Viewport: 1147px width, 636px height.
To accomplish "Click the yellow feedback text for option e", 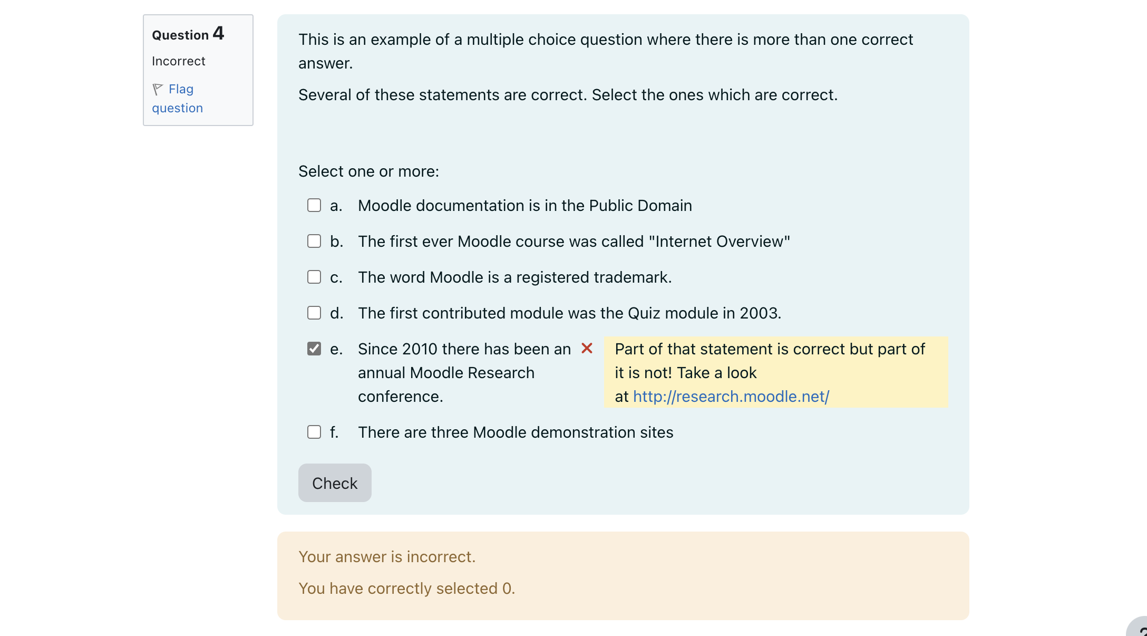I will (776, 372).
